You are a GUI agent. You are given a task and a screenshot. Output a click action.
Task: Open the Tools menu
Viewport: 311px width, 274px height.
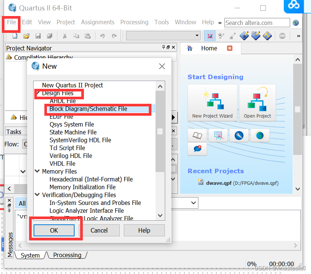161,22
